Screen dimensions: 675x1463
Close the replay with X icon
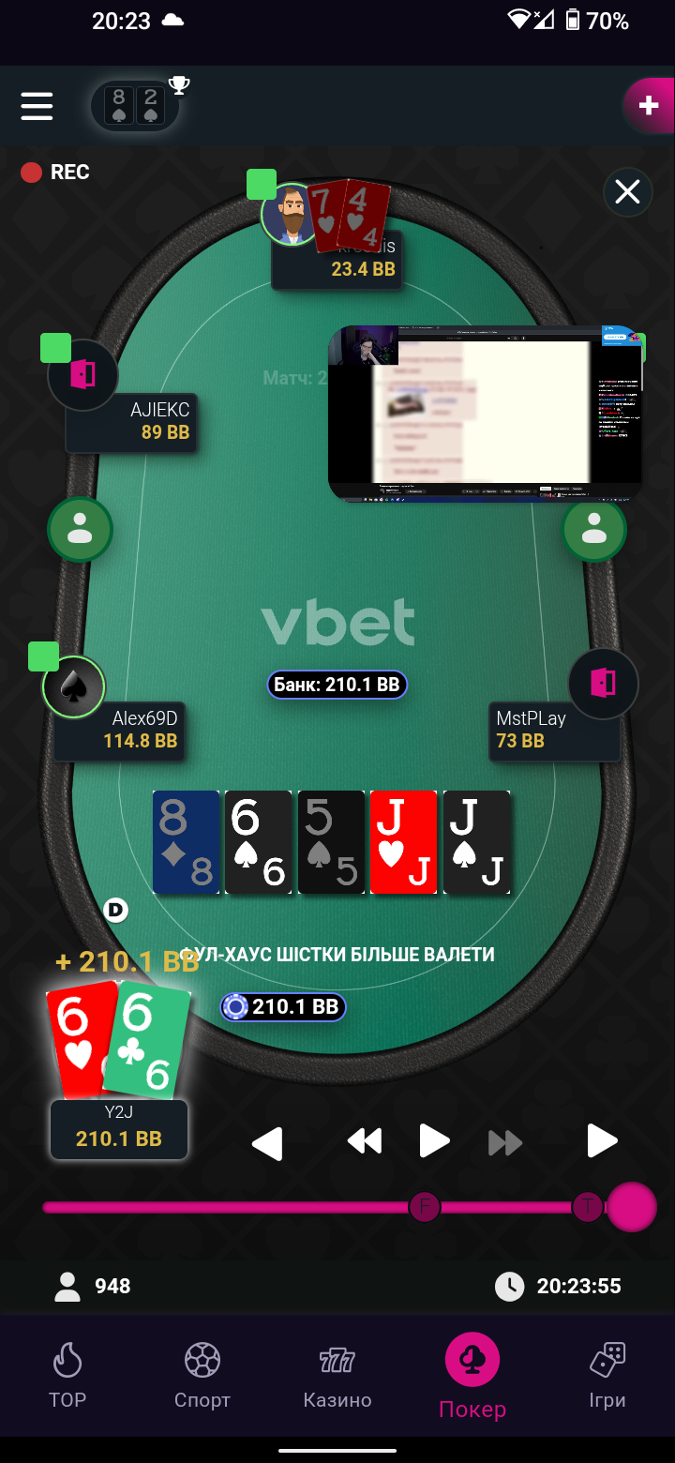627,192
